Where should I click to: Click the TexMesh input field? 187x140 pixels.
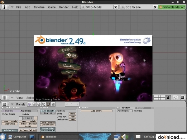(66, 111)
